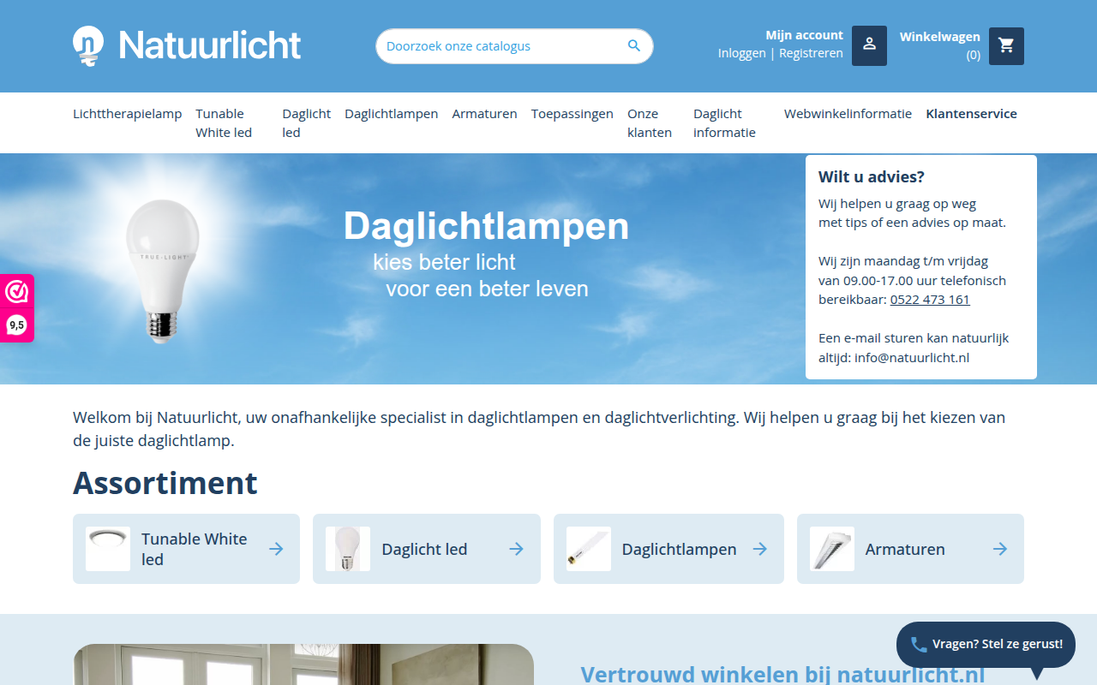Viewport: 1097px width, 685px height.
Task: Open the Toepassingen menu item
Action: 572,114
